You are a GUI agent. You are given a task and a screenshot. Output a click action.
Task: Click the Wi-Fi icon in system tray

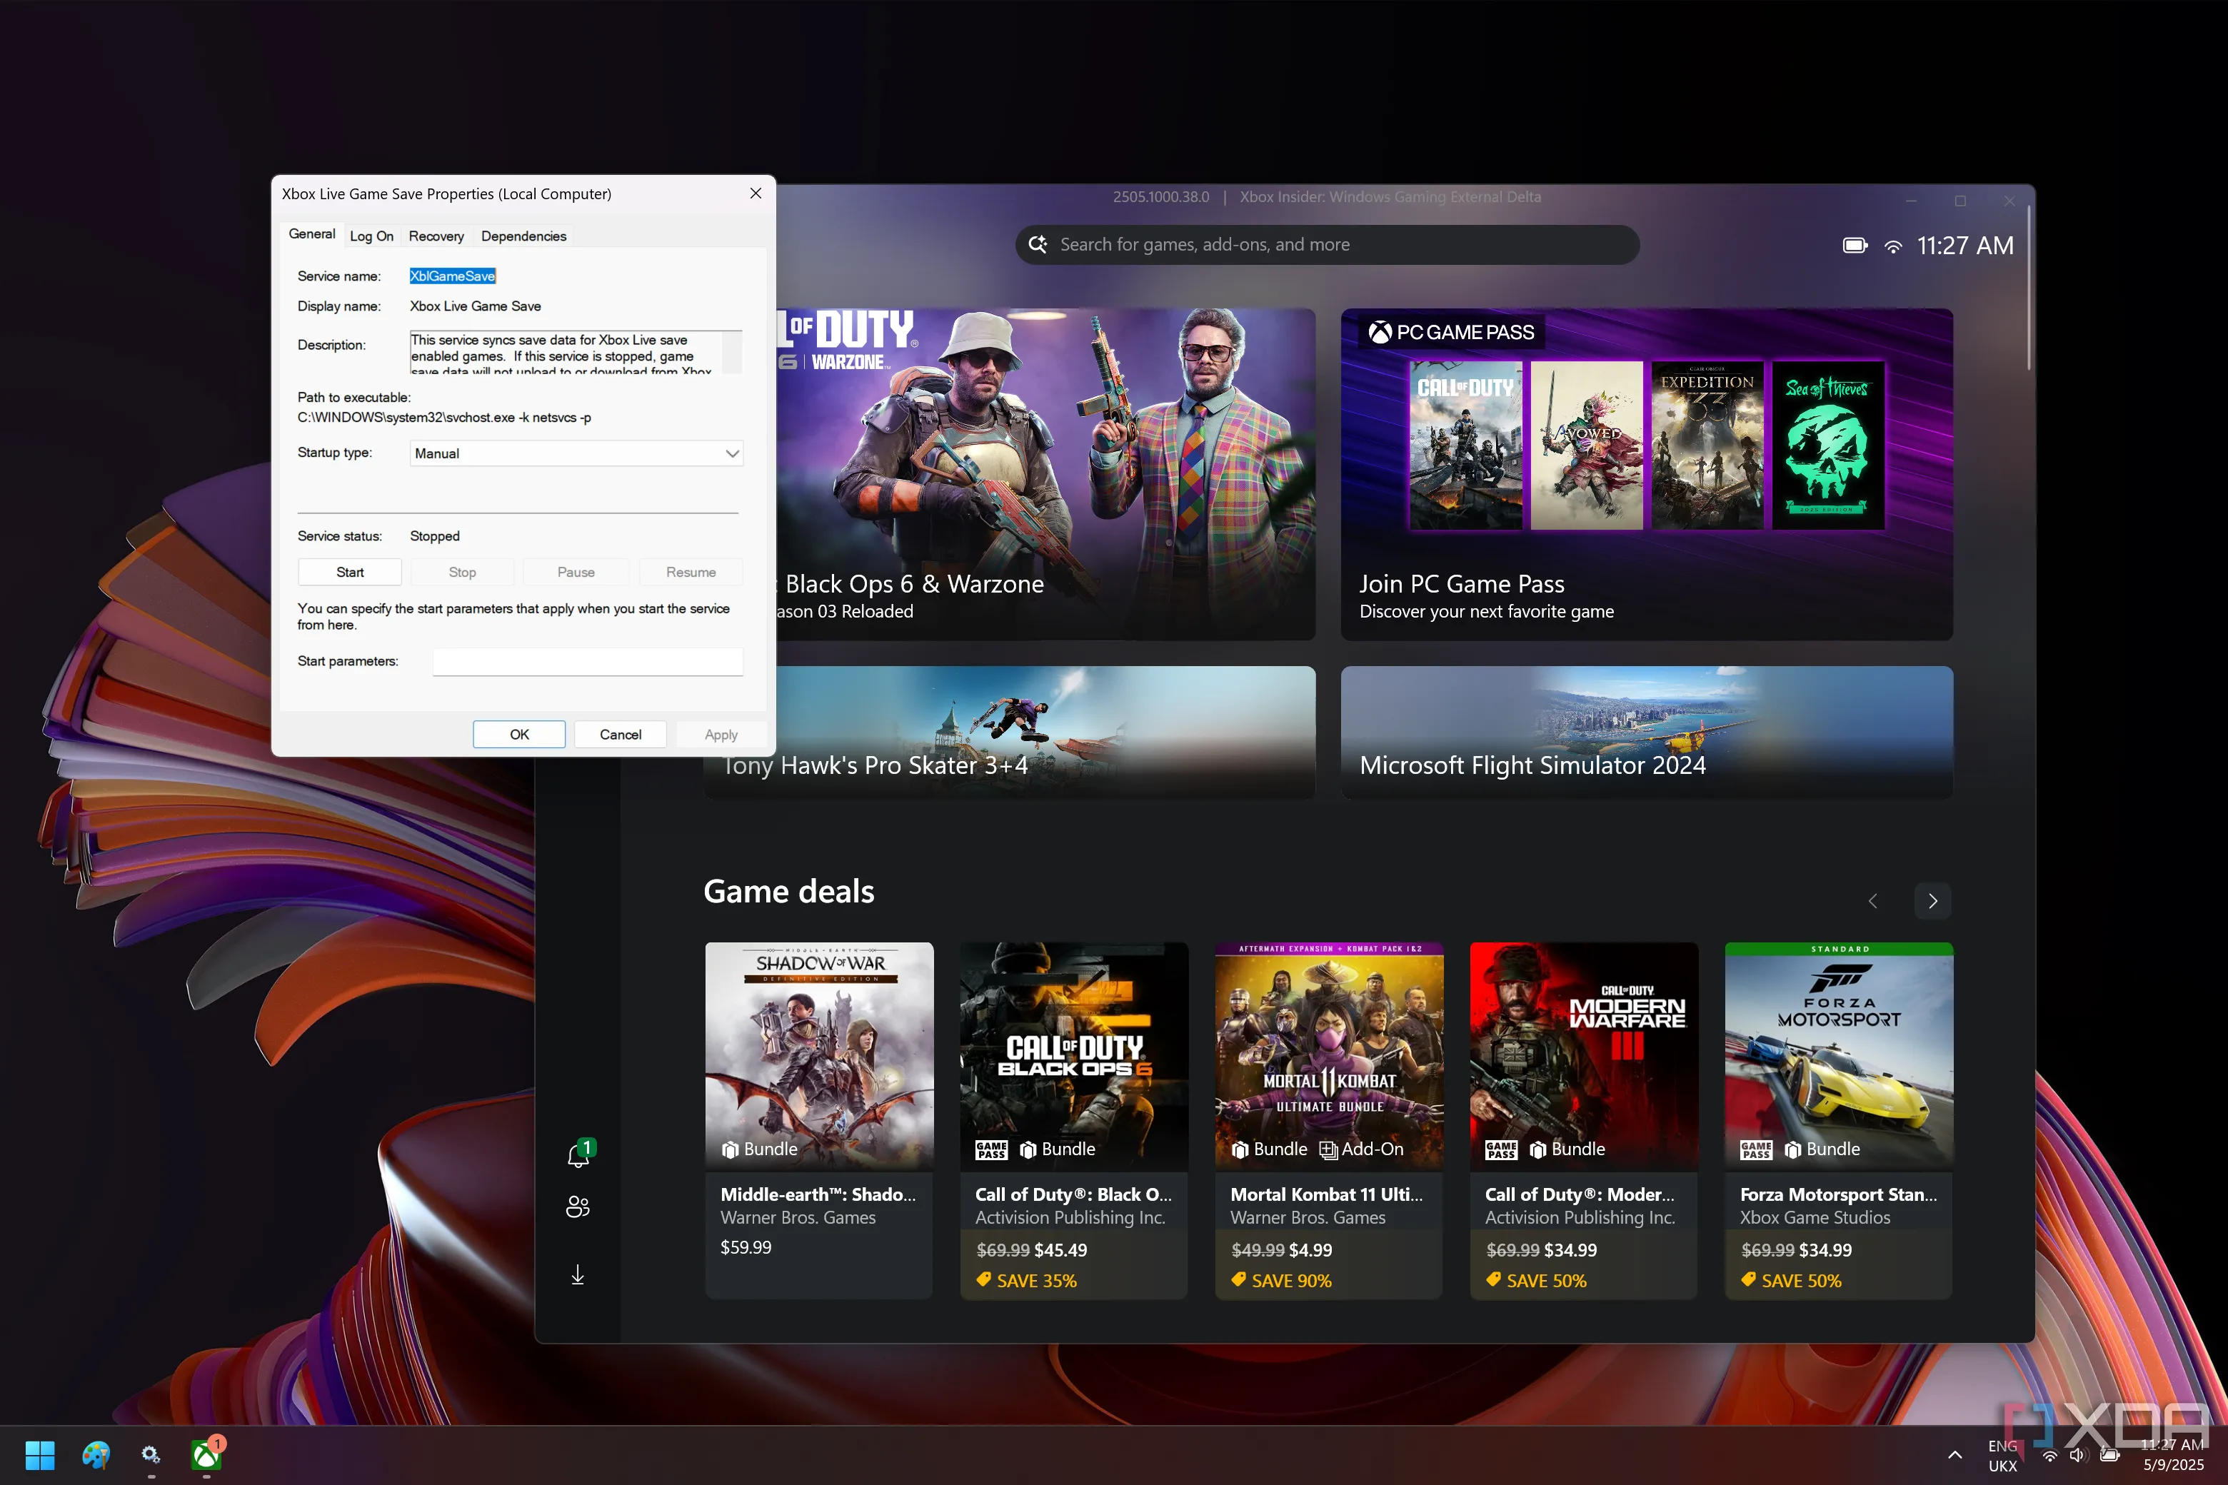pos(2049,1456)
